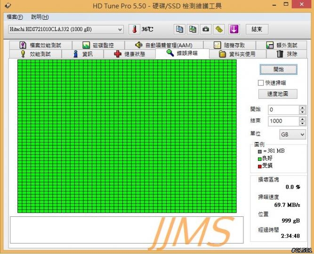The width and height of the screenshot is (314, 254).
Task: Click the camera save screenshot icon
Action: click(x=206, y=29)
